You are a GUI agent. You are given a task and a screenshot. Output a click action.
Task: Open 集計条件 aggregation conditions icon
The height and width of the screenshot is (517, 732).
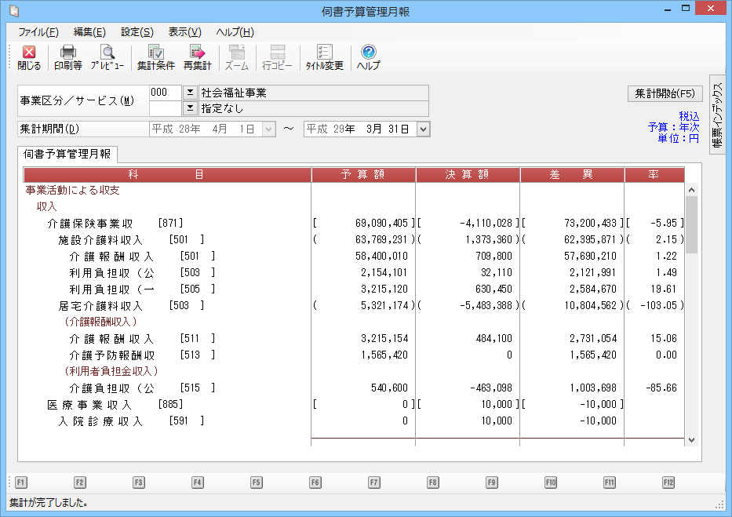155,57
